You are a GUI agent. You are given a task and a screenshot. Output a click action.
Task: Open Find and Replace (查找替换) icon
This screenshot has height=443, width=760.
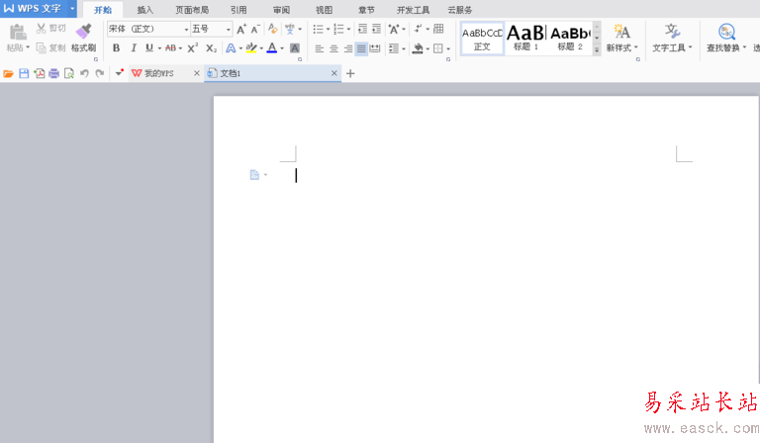click(726, 32)
